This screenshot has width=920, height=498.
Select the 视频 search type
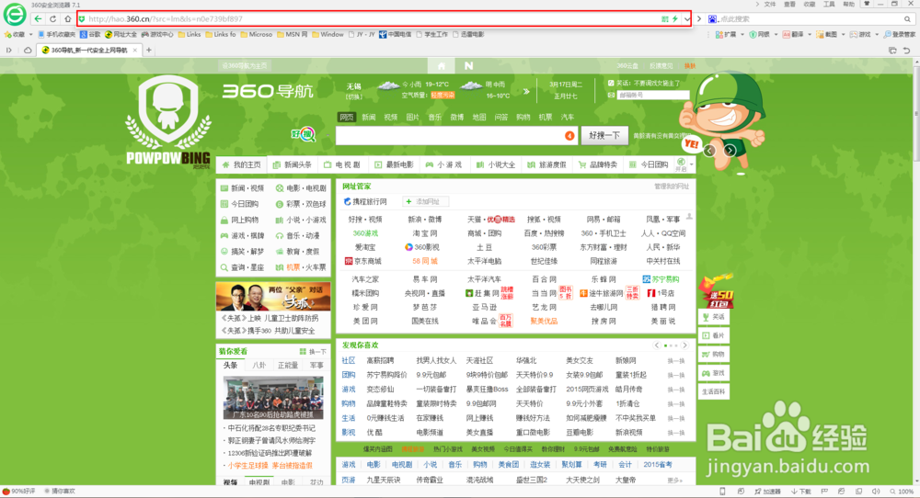(x=391, y=118)
